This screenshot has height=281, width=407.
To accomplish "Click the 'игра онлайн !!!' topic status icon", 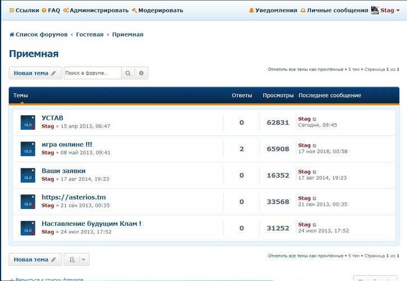I will pyautogui.click(x=28, y=149).
